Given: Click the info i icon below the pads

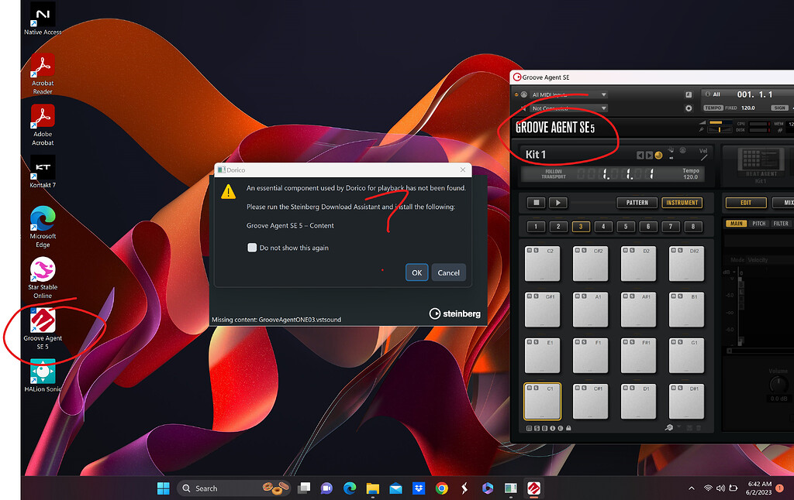Looking at the screenshot, I should coord(552,428).
